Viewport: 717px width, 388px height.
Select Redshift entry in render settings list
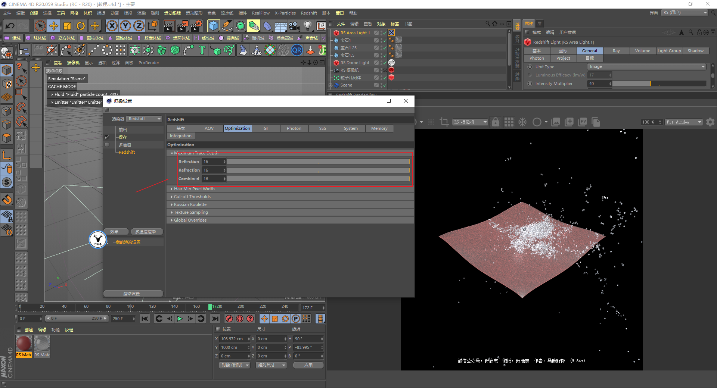coord(127,152)
